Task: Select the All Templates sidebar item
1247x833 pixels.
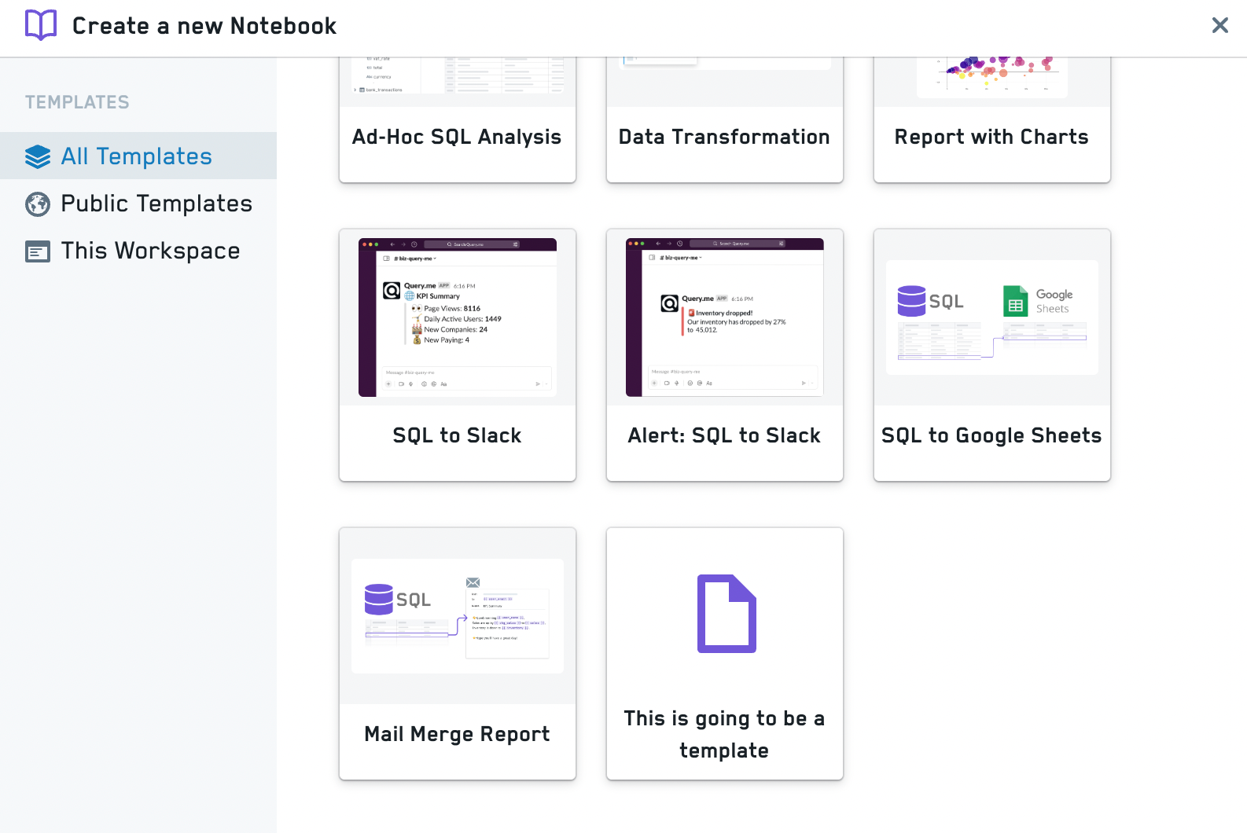Action: [x=137, y=156]
